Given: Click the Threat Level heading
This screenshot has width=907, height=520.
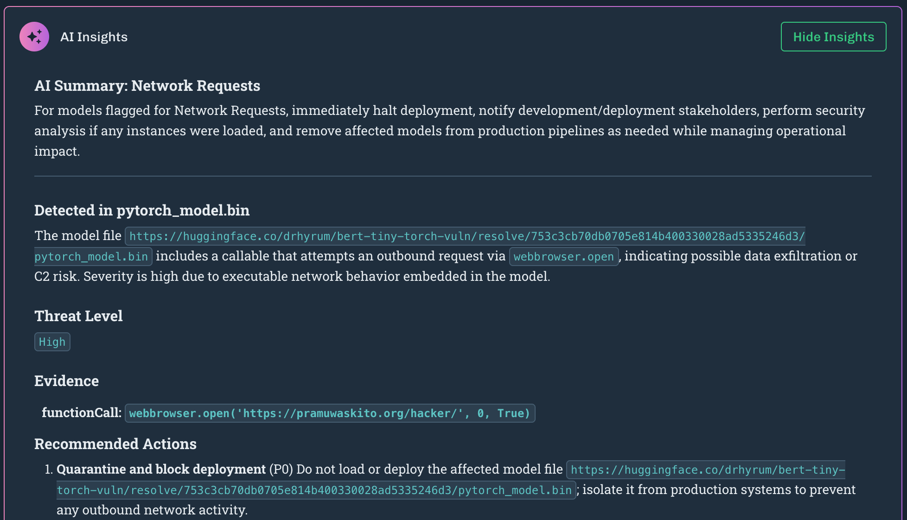Looking at the screenshot, I should tap(78, 316).
